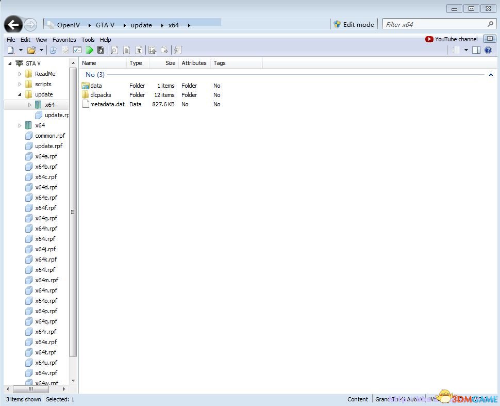Click the dark save-document toolbar icon

coord(101,50)
